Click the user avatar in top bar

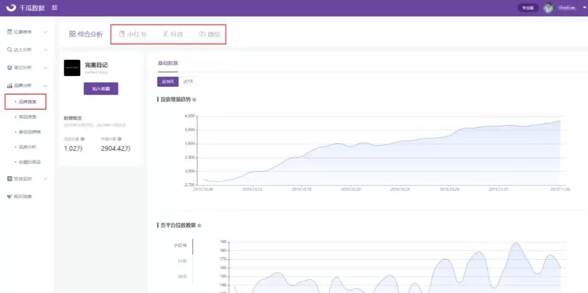pos(548,8)
